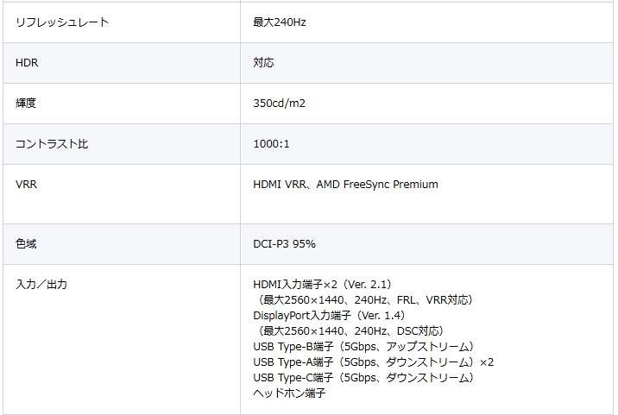The height and width of the screenshot is (415, 618).
Task: Click the USB Type-C端子 downstream line
Action: click(x=363, y=378)
